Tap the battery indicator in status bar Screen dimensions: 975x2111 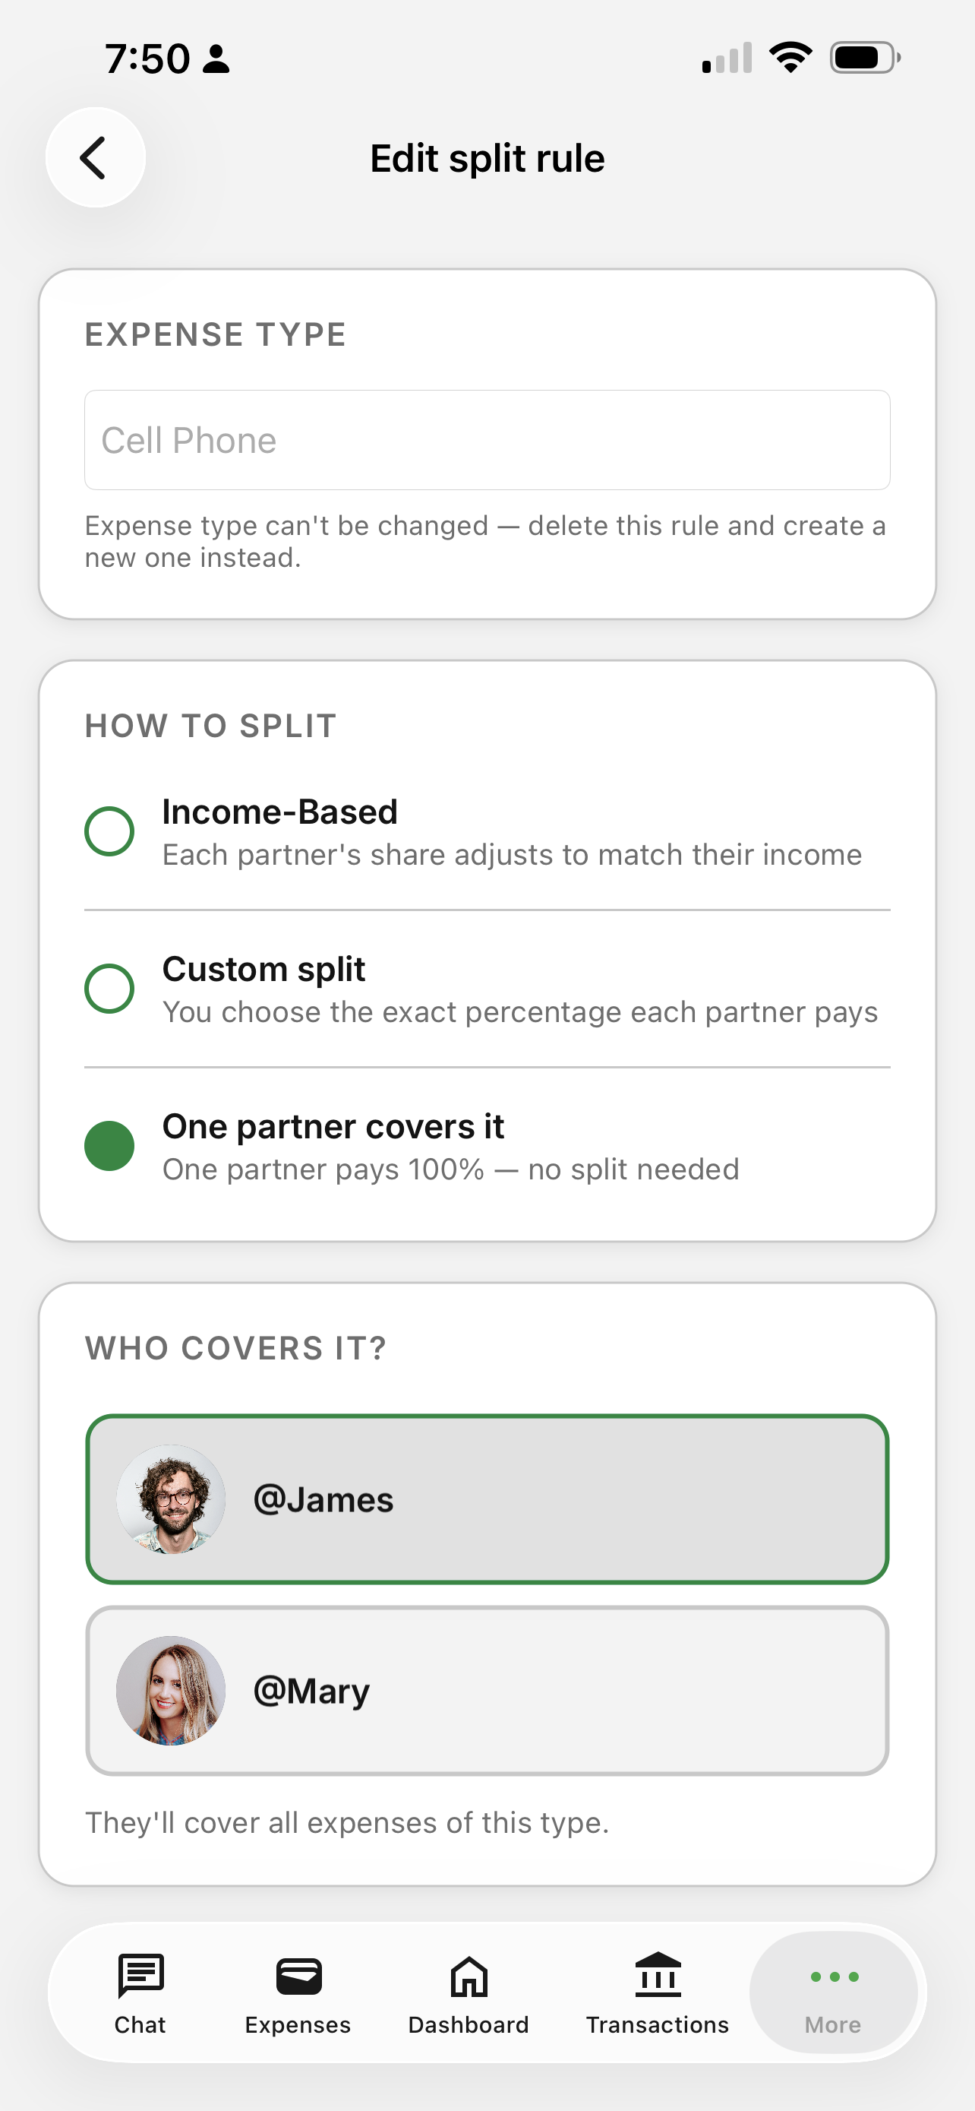point(862,56)
